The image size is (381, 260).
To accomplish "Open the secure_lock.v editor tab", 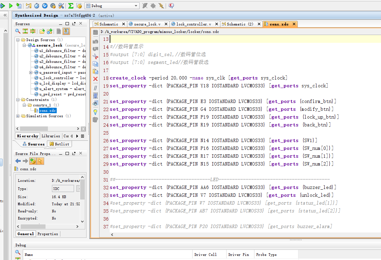I will tap(147, 24).
